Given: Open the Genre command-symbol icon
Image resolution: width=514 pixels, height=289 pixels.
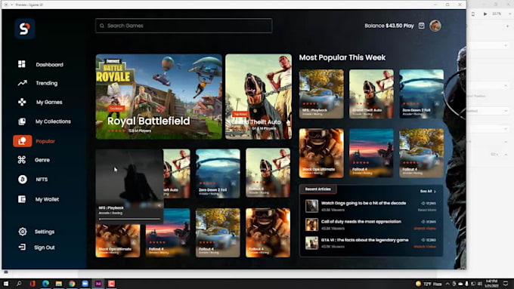Looking at the screenshot, I should tap(22, 160).
